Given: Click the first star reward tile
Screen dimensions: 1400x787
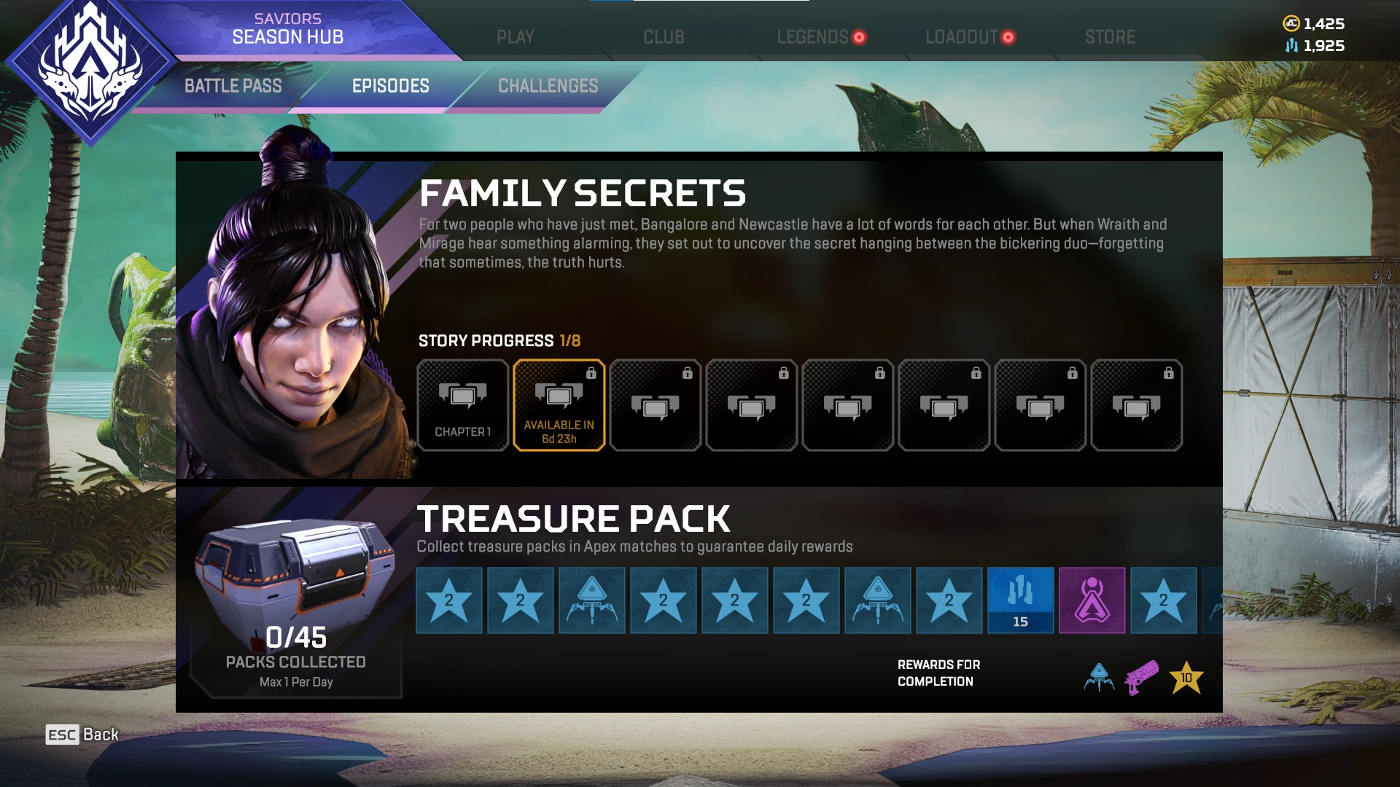Looking at the screenshot, I should point(449,600).
